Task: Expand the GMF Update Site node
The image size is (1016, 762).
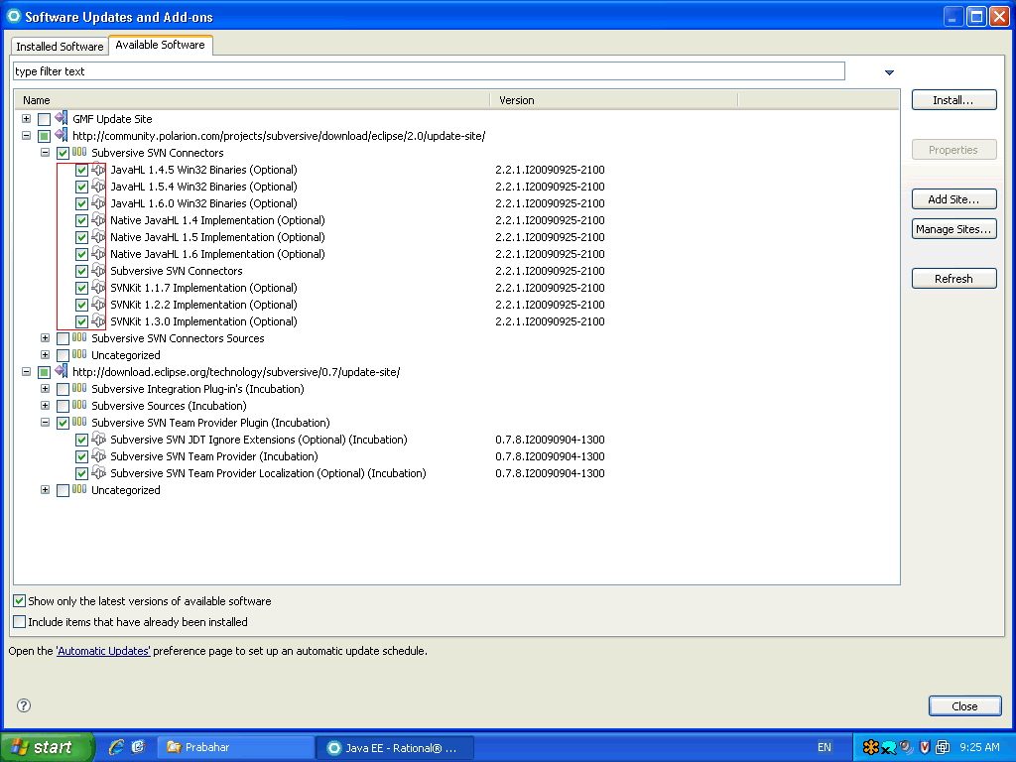Action: tap(26, 119)
